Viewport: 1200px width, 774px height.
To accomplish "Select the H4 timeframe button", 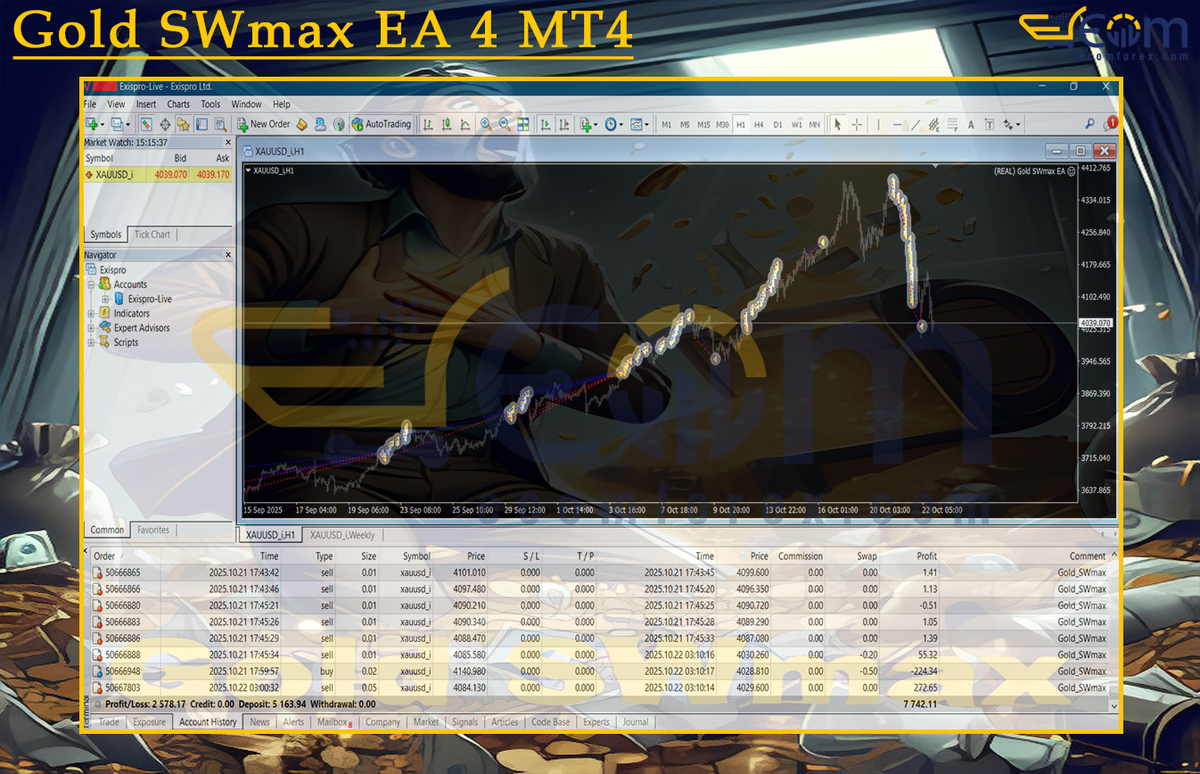I will pyautogui.click(x=759, y=125).
